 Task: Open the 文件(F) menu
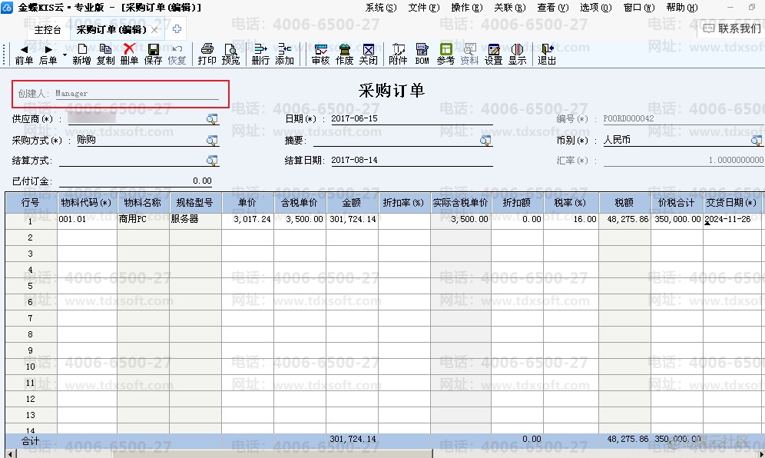coord(424,8)
